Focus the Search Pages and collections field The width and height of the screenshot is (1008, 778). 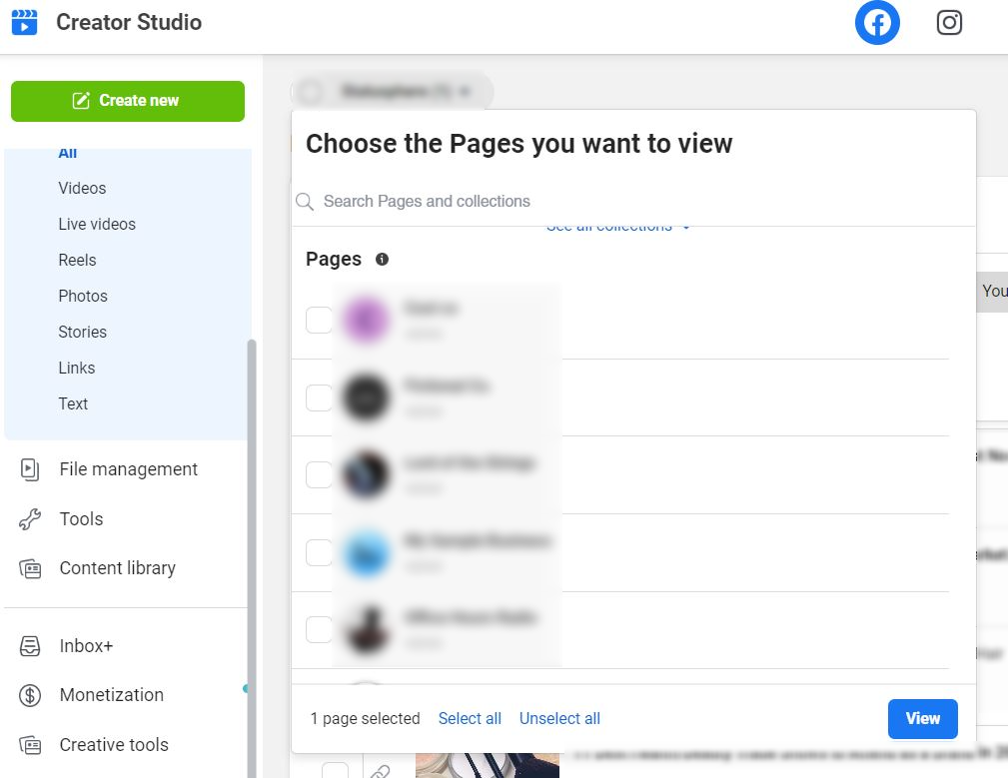pyautogui.click(x=639, y=202)
